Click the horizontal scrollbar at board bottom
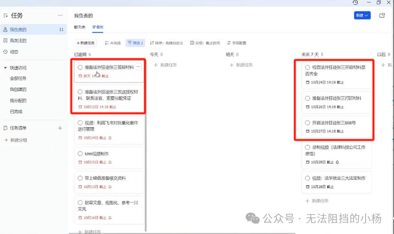The height and width of the screenshot is (234, 394). (x=182, y=233)
